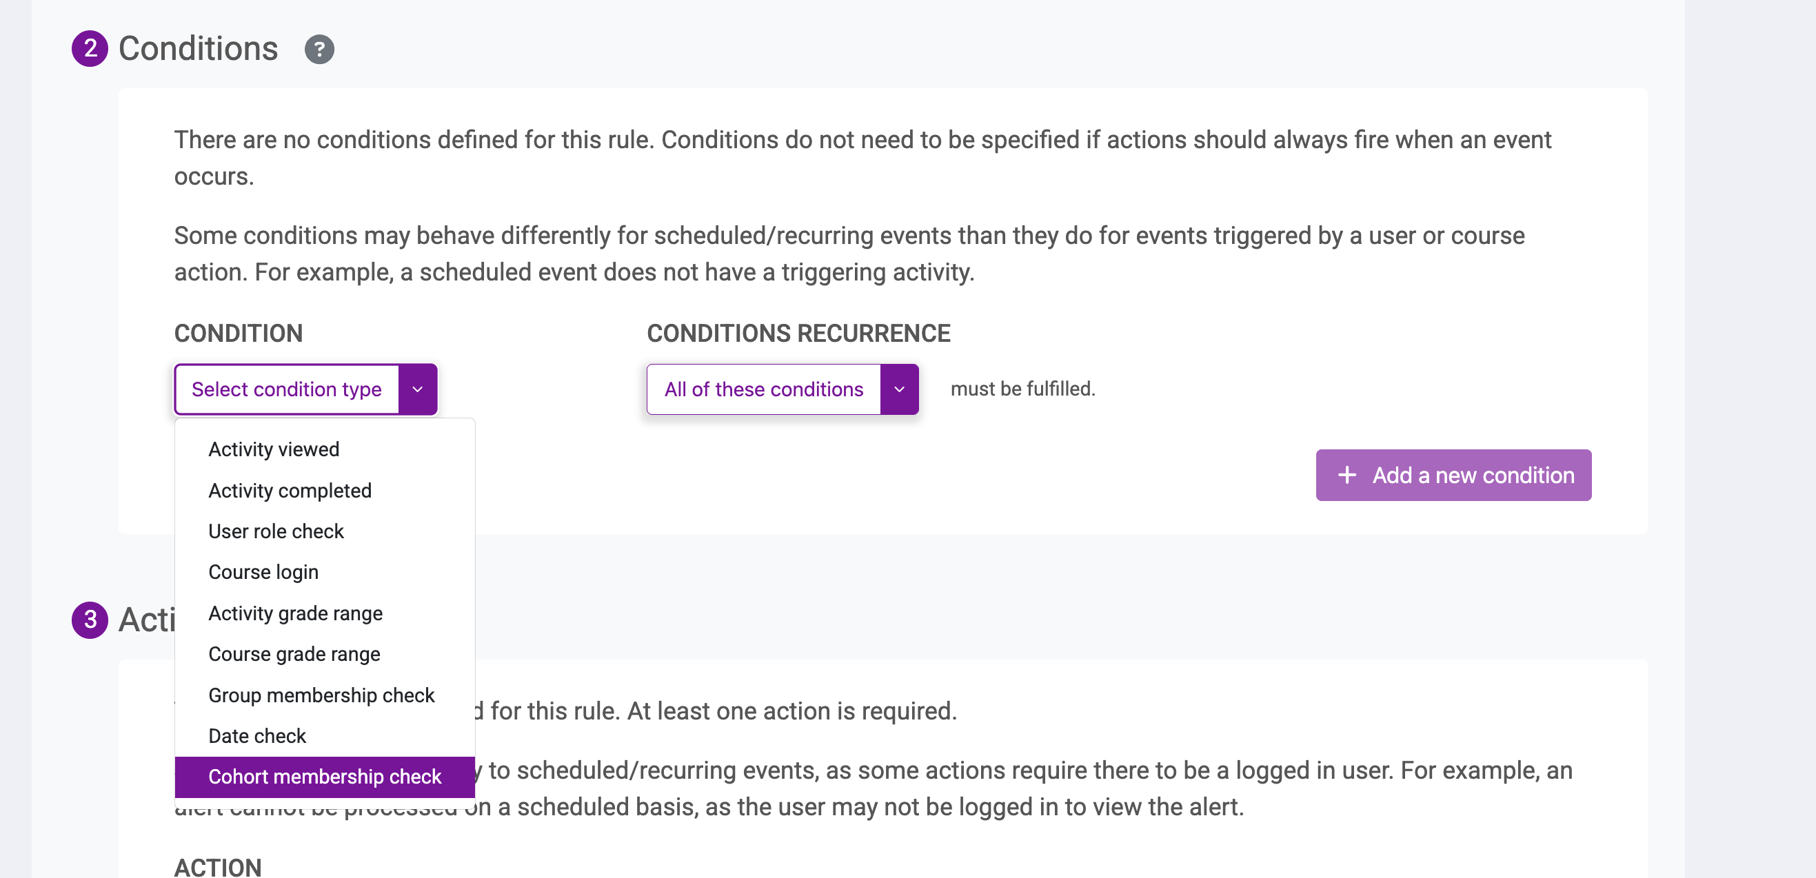1816x878 pixels.
Task: Click the step 3 purple number badge
Action: coord(90,620)
